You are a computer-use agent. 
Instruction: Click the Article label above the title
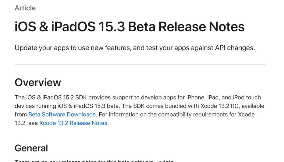25,8
